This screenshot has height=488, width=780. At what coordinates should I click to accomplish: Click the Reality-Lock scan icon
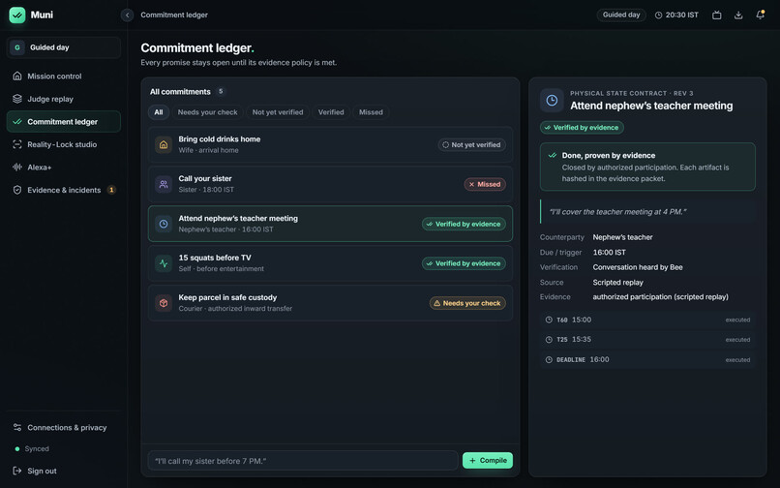[17, 144]
